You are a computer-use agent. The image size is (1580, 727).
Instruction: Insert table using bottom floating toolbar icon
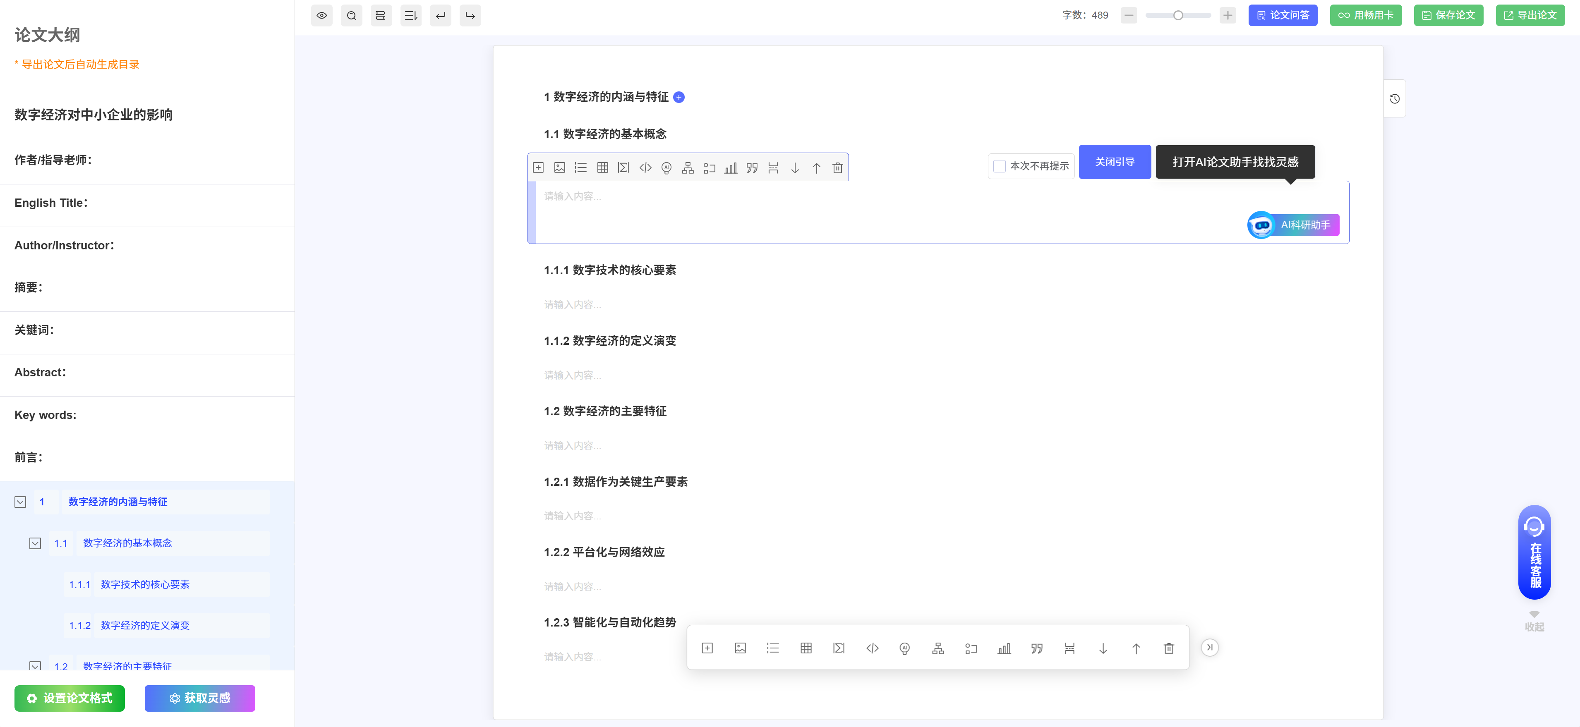806,648
